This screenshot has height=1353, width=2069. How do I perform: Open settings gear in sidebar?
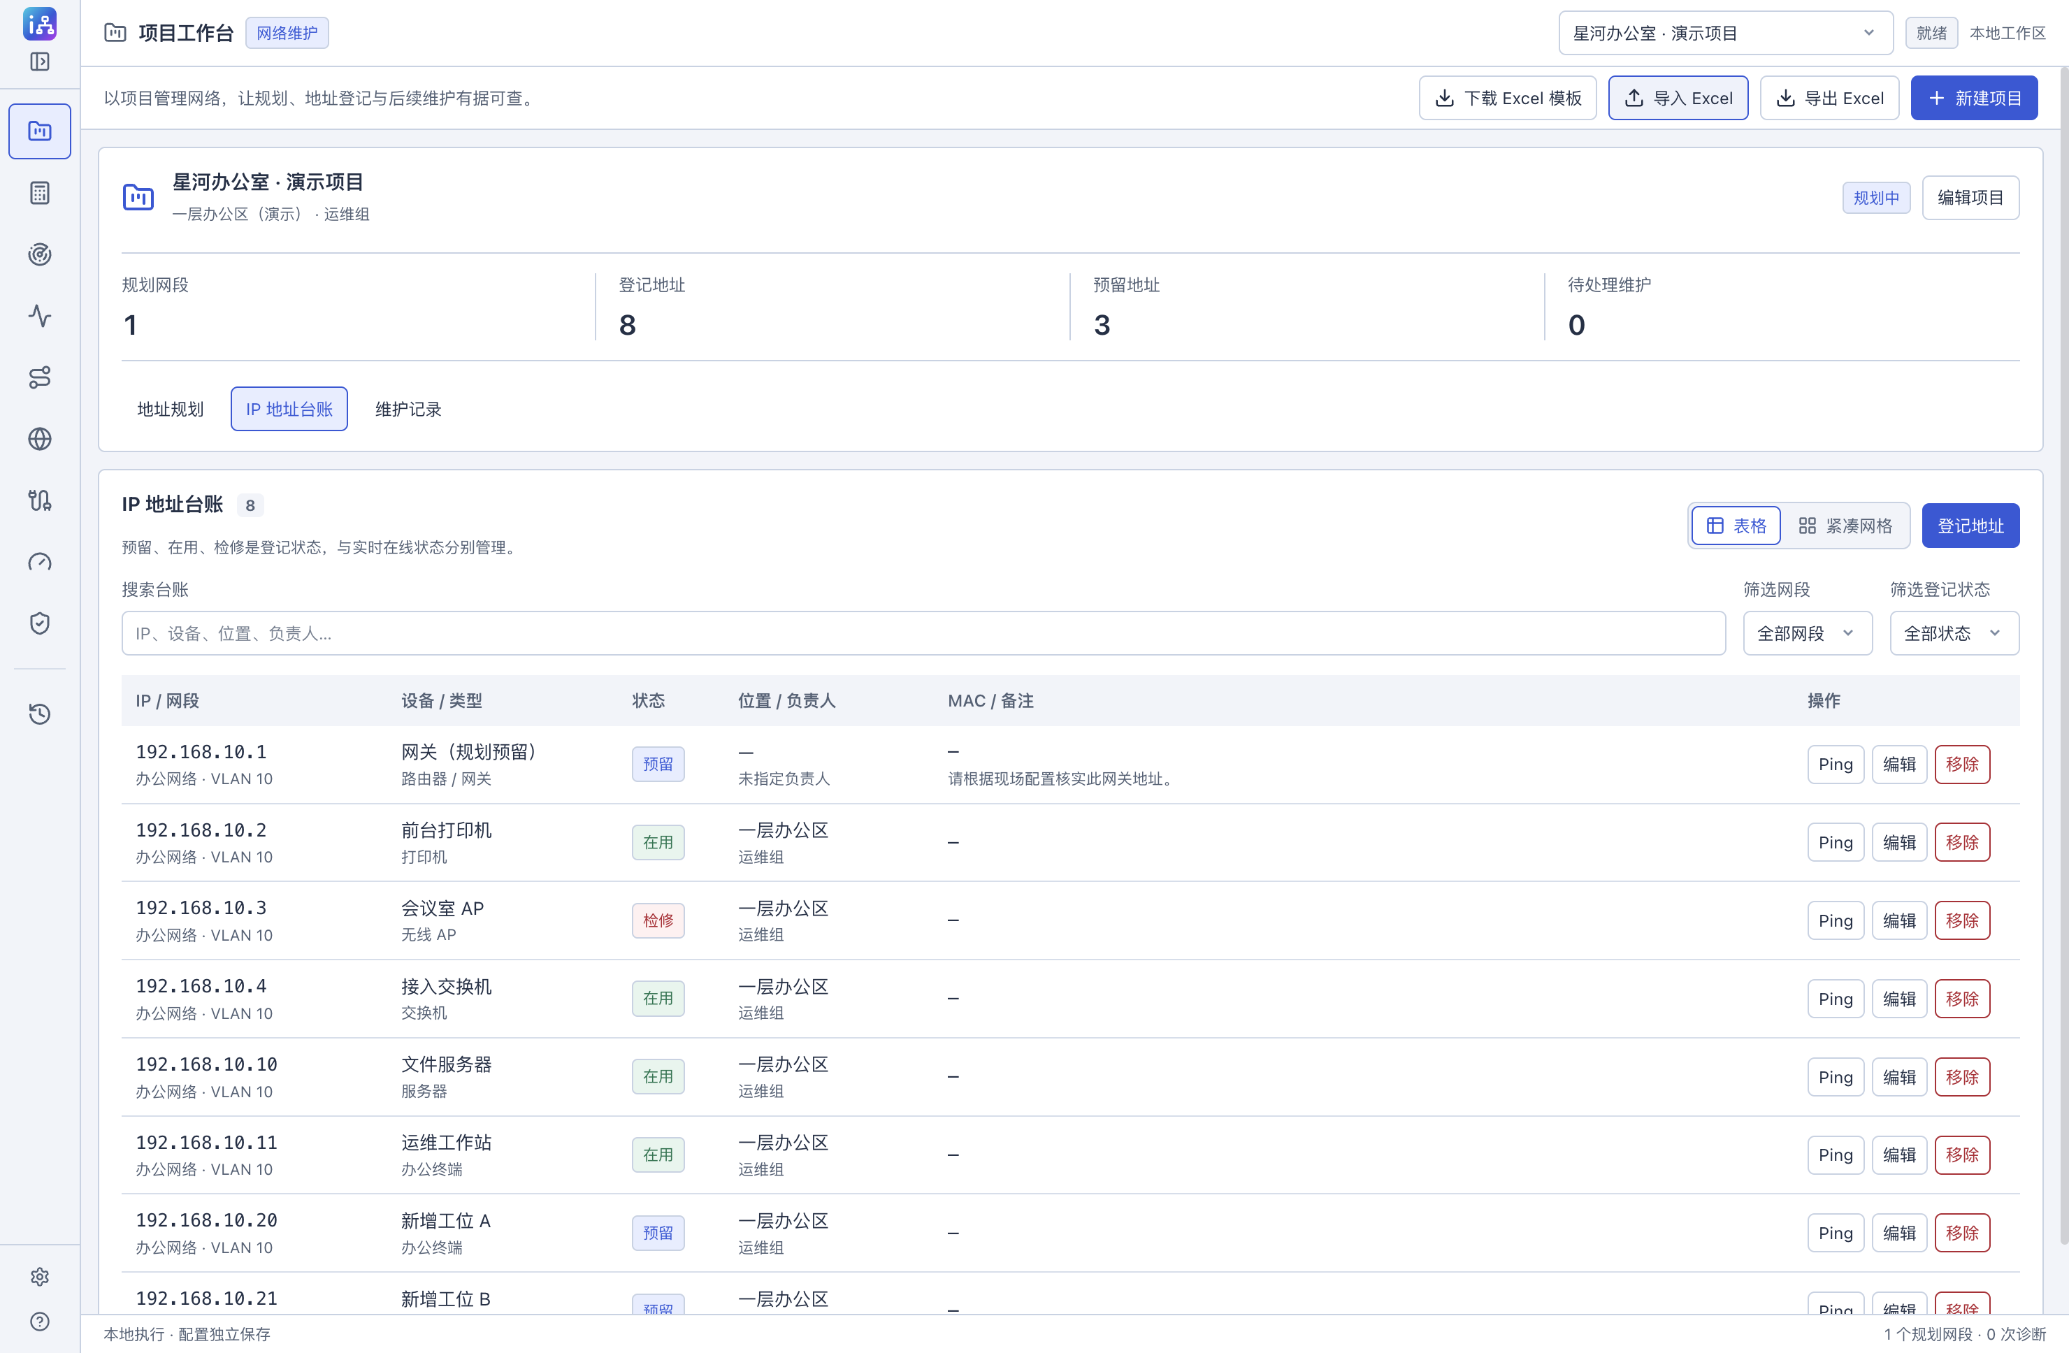coord(40,1277)
